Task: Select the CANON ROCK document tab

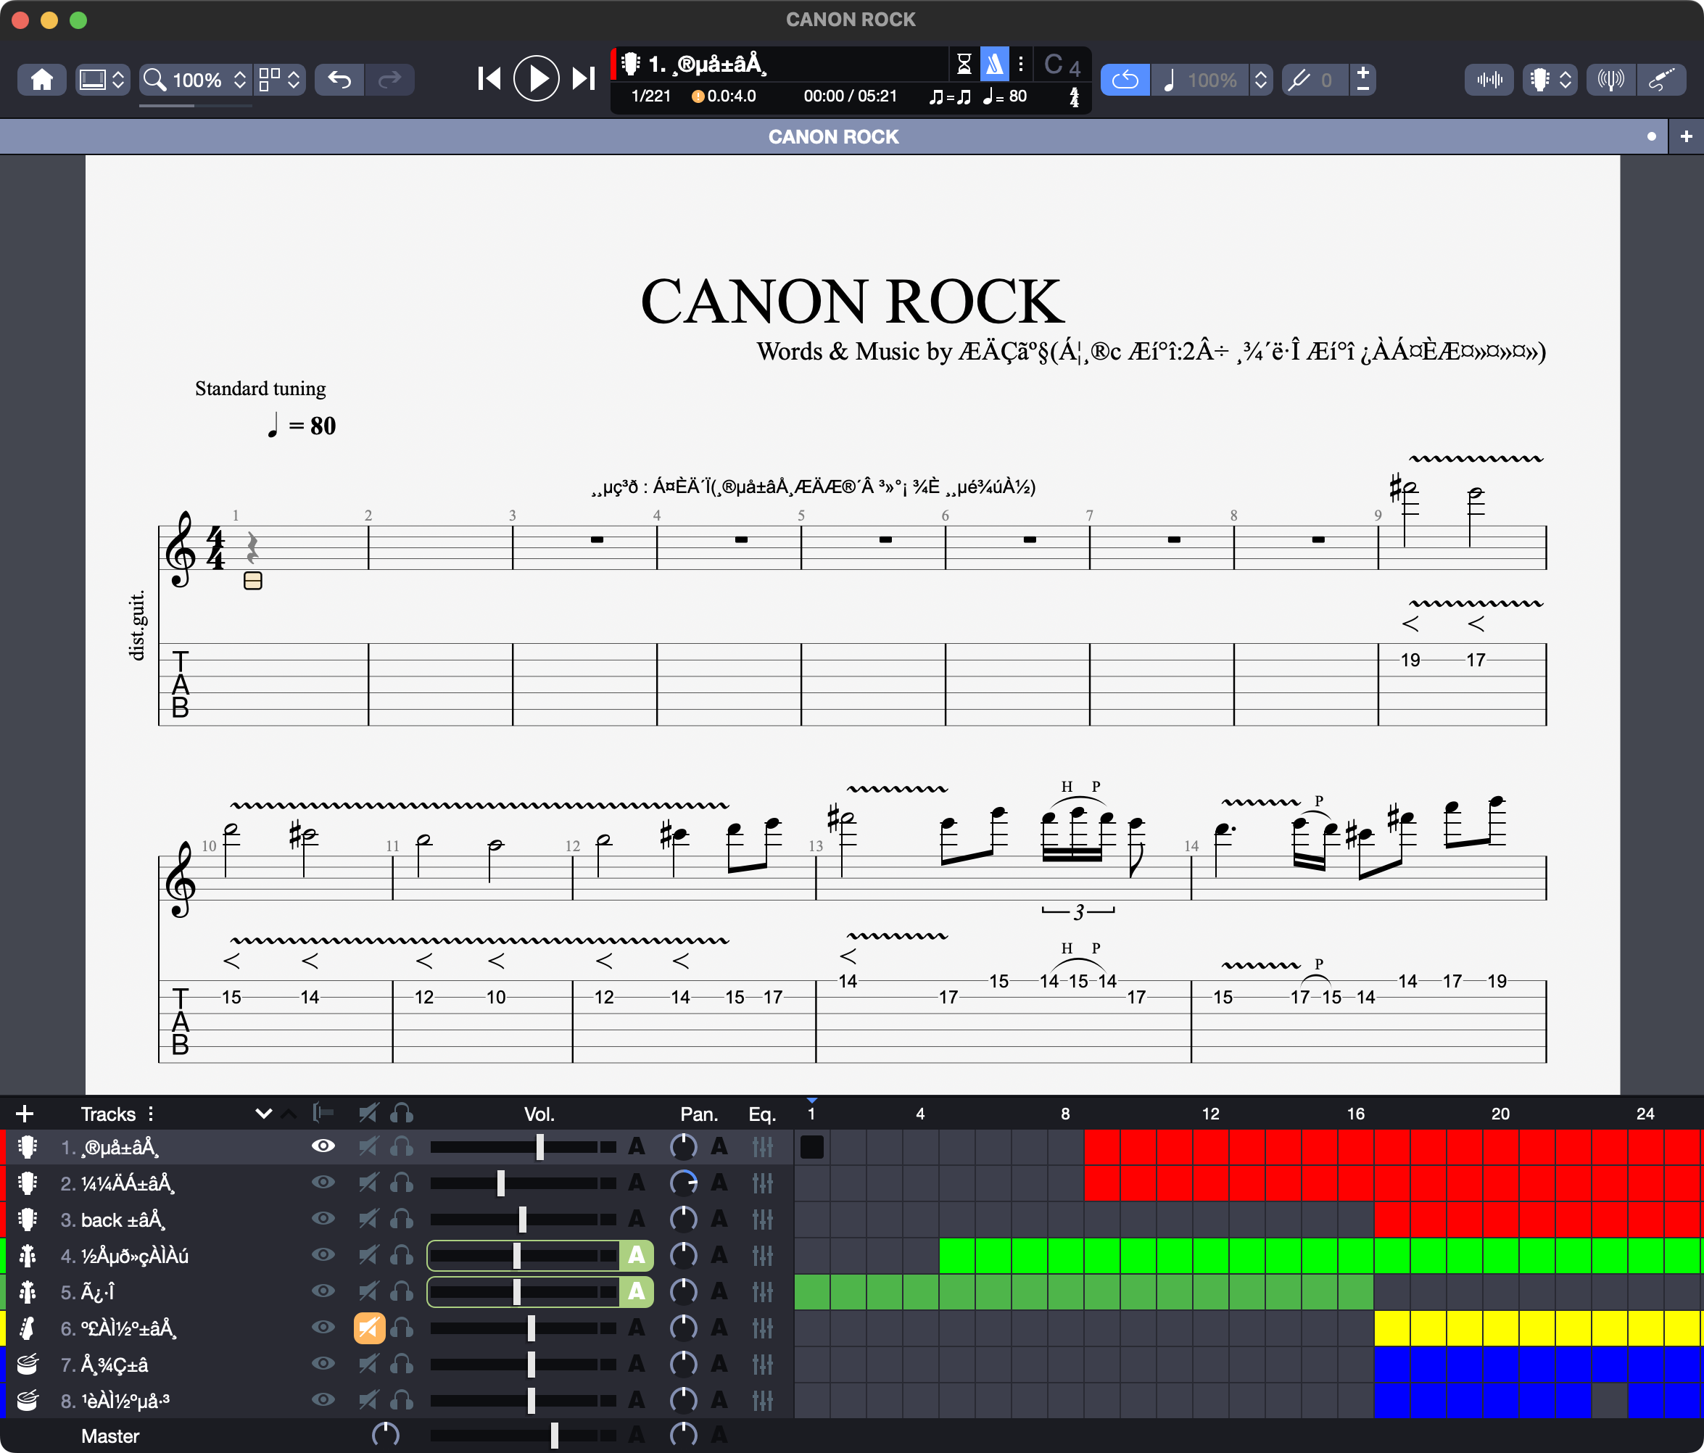Action: 833,136
